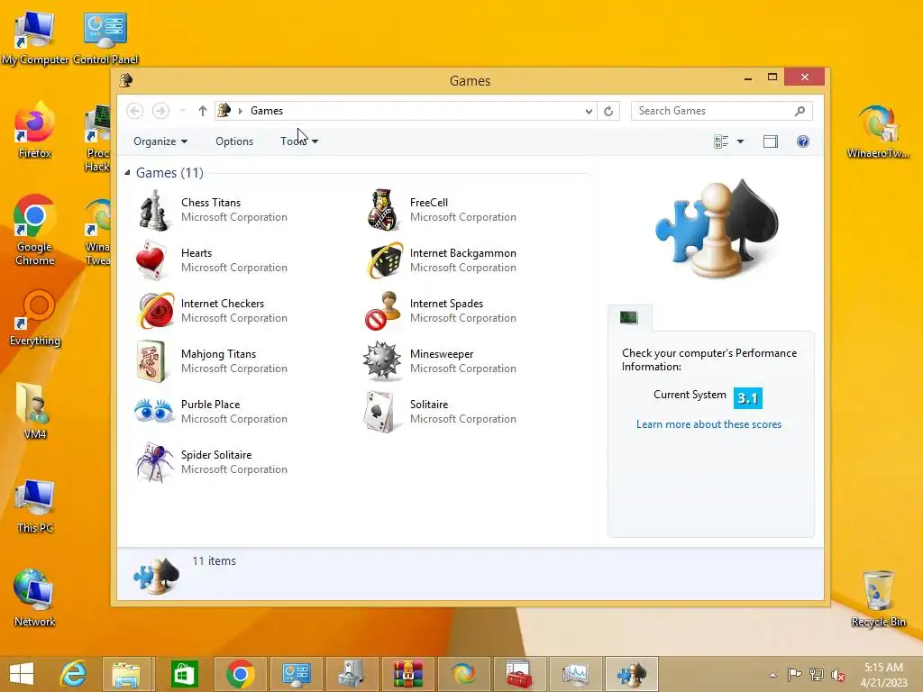This screenshot has width=923, height=692.
Task: Show hidden system tray icons
Action: (772, 675)
